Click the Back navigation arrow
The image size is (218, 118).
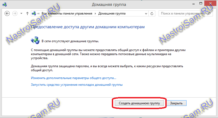pyautogui.click(x=7, y=13)
